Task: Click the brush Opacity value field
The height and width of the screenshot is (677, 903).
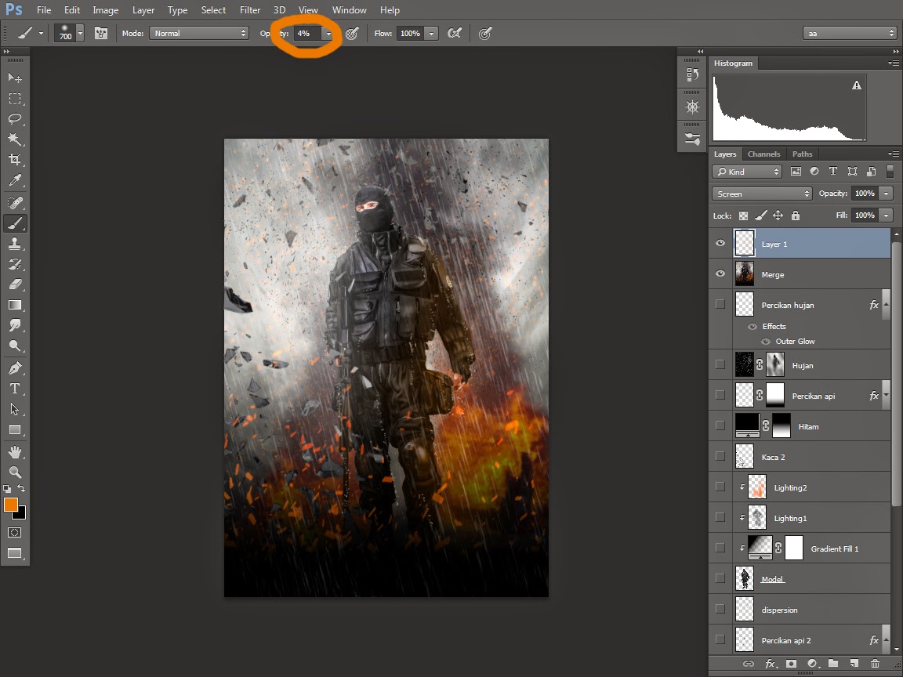Action: point(306,34)
